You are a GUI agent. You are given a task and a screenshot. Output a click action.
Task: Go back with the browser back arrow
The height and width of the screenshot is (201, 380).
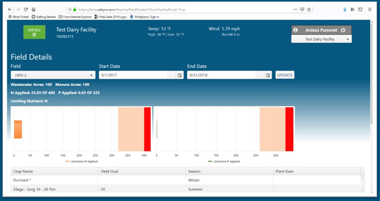pyautogui.click(x=10, y=9)
